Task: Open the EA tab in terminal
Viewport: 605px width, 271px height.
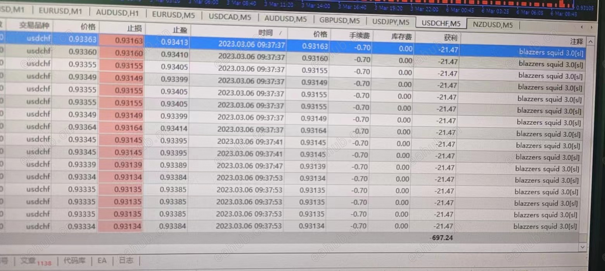Action: tap(102, 261)
